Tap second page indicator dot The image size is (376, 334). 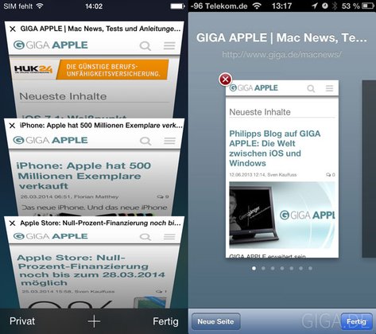(x=263, y=268)
